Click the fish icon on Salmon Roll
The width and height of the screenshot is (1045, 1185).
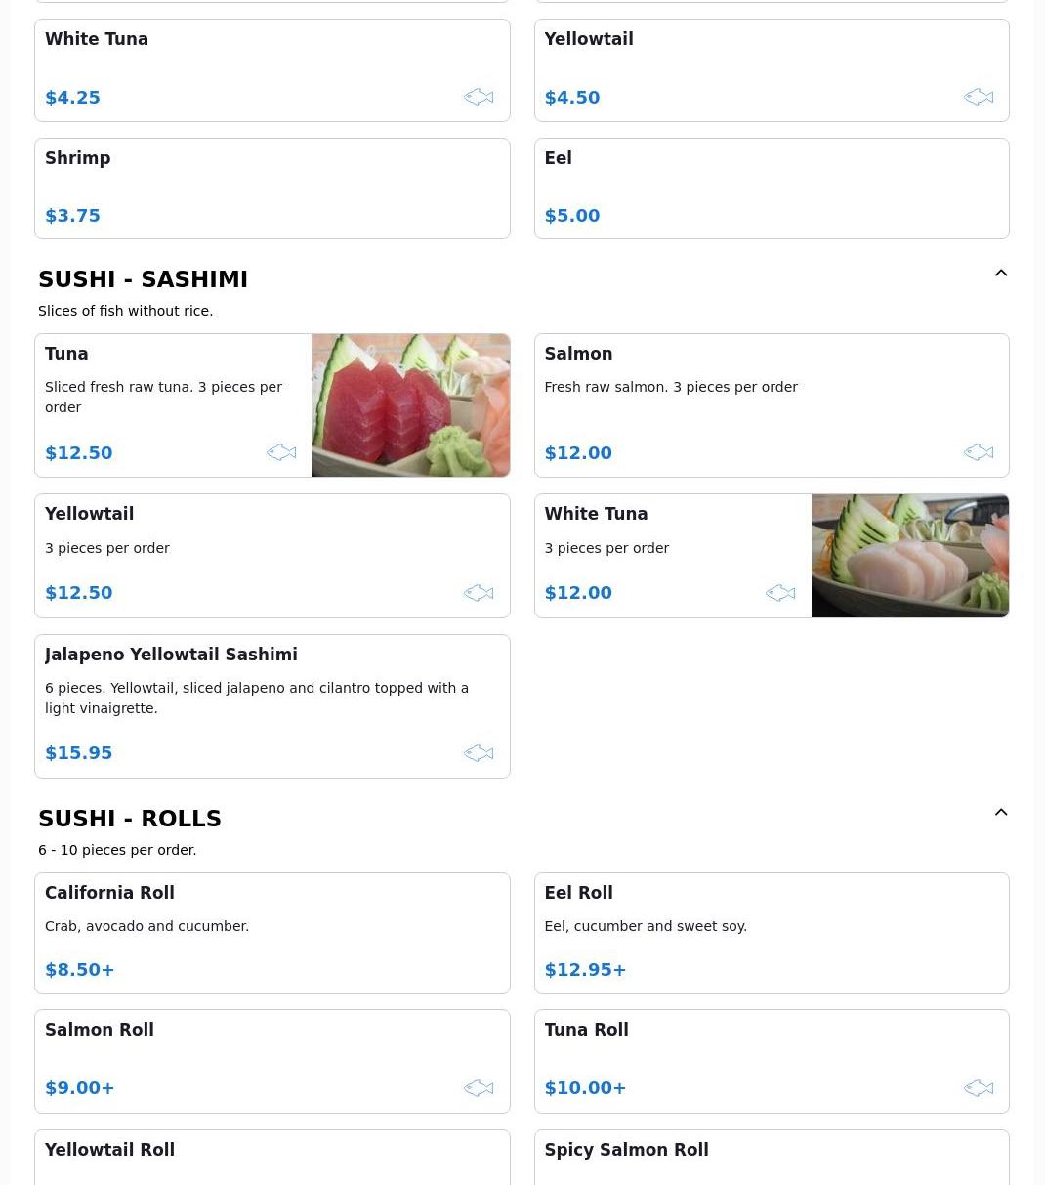click(x=479, y=1088)
